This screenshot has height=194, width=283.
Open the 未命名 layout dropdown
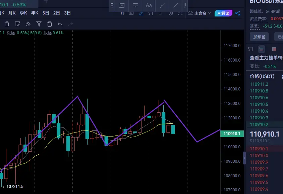tap(203, 13)
